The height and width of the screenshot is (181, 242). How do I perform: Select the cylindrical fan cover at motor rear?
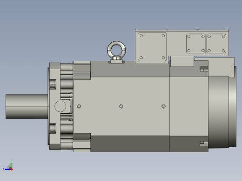click(218, 112)
